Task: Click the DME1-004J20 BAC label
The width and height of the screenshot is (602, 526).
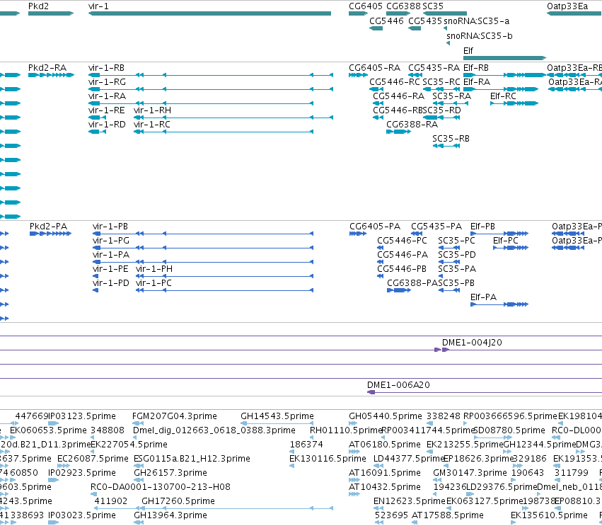Action: [472, 343]
